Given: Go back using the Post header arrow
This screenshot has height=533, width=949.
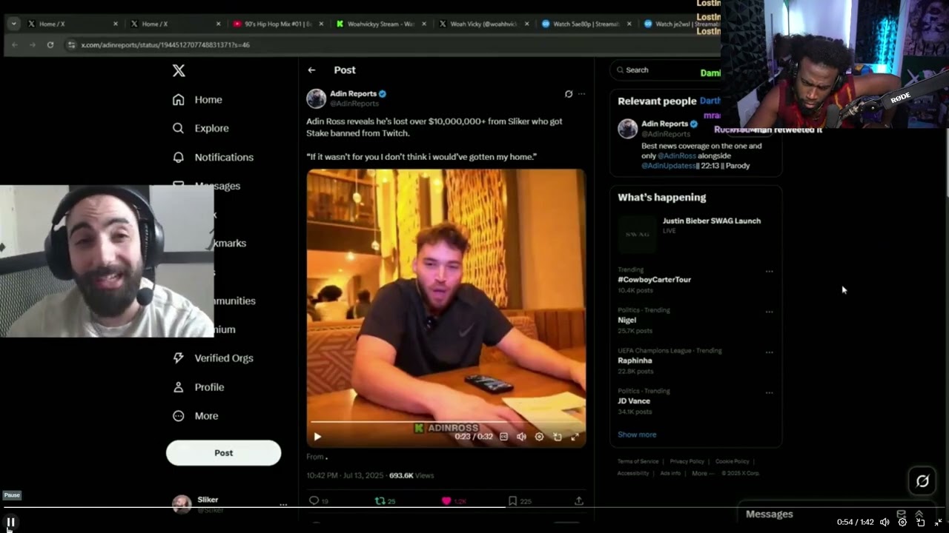Looking at the screenshot, I should click(311, 70).
